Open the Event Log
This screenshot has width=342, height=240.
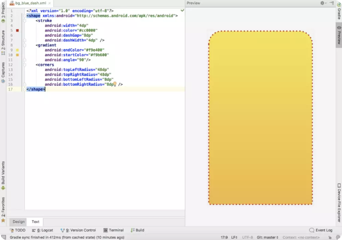click(x=321, y=230)
